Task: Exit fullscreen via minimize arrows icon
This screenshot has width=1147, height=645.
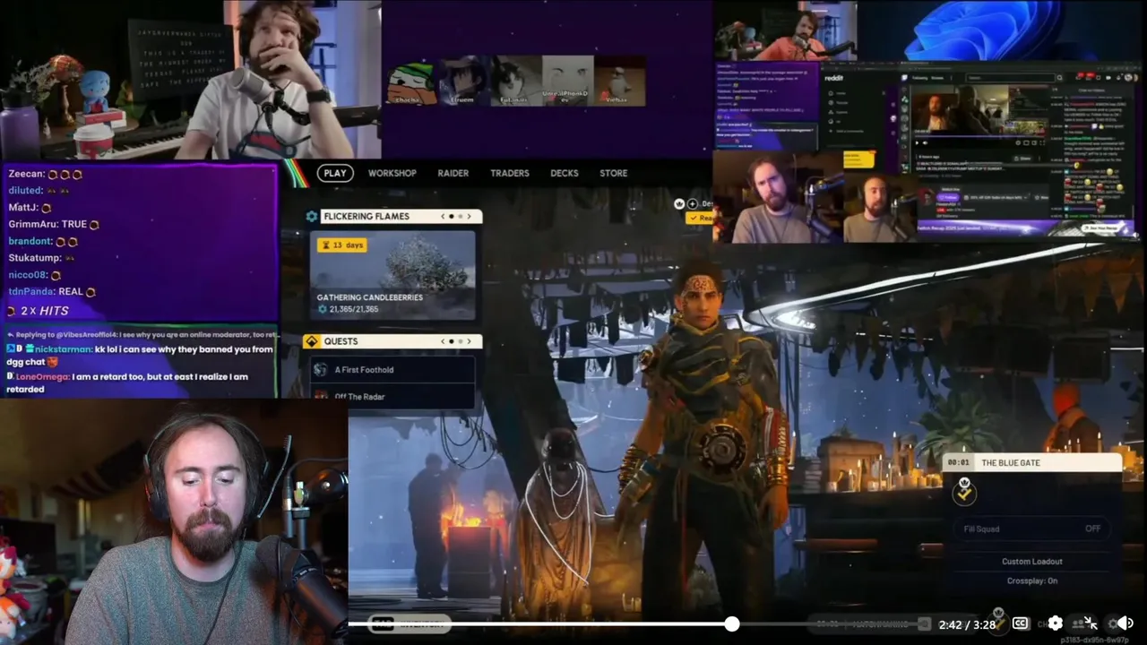Action: click(x=1090, y=623)
